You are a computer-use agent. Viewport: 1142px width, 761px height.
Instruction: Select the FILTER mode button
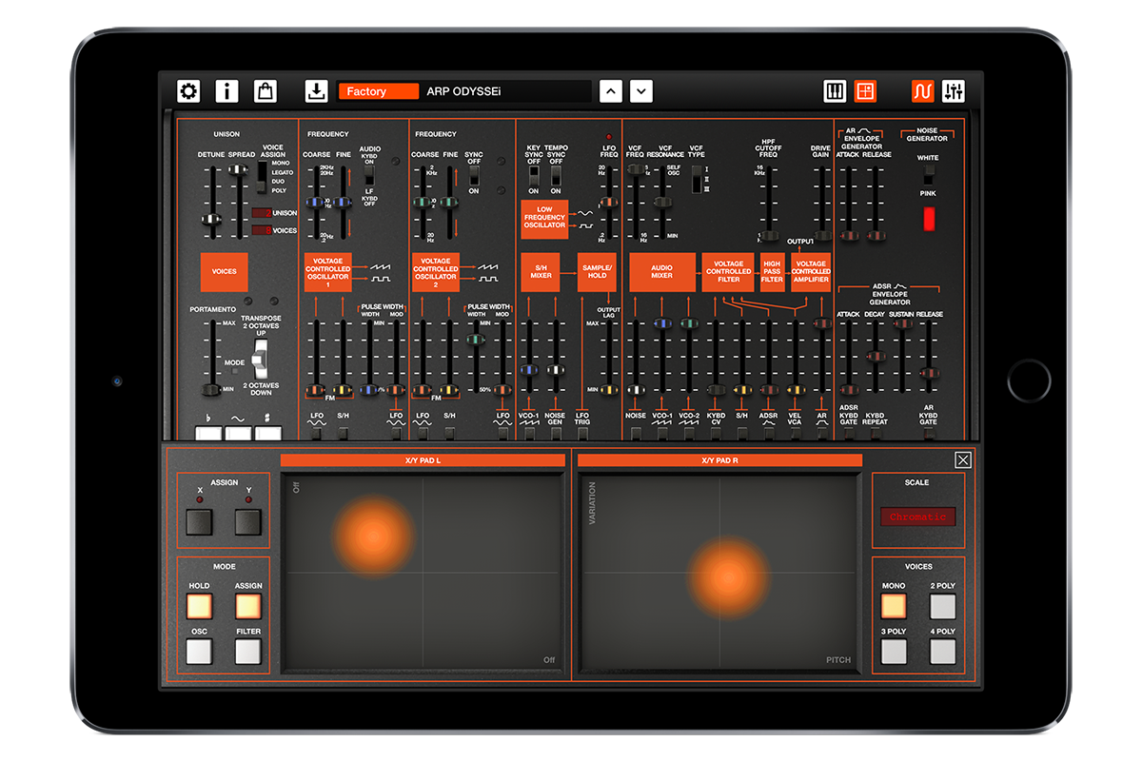click(247, 652)
